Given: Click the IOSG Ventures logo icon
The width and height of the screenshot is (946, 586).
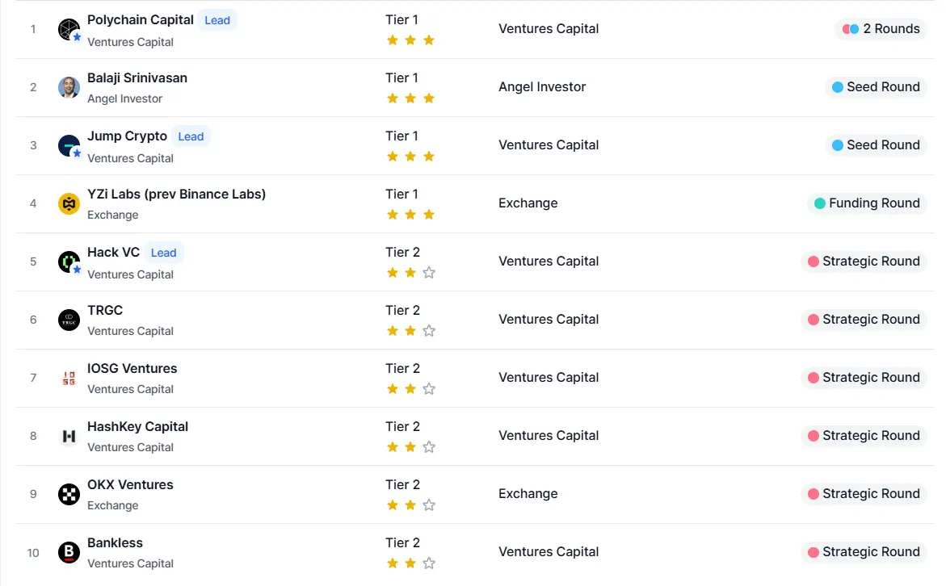Looking at the screenshot, I should (x=69, y=378).
